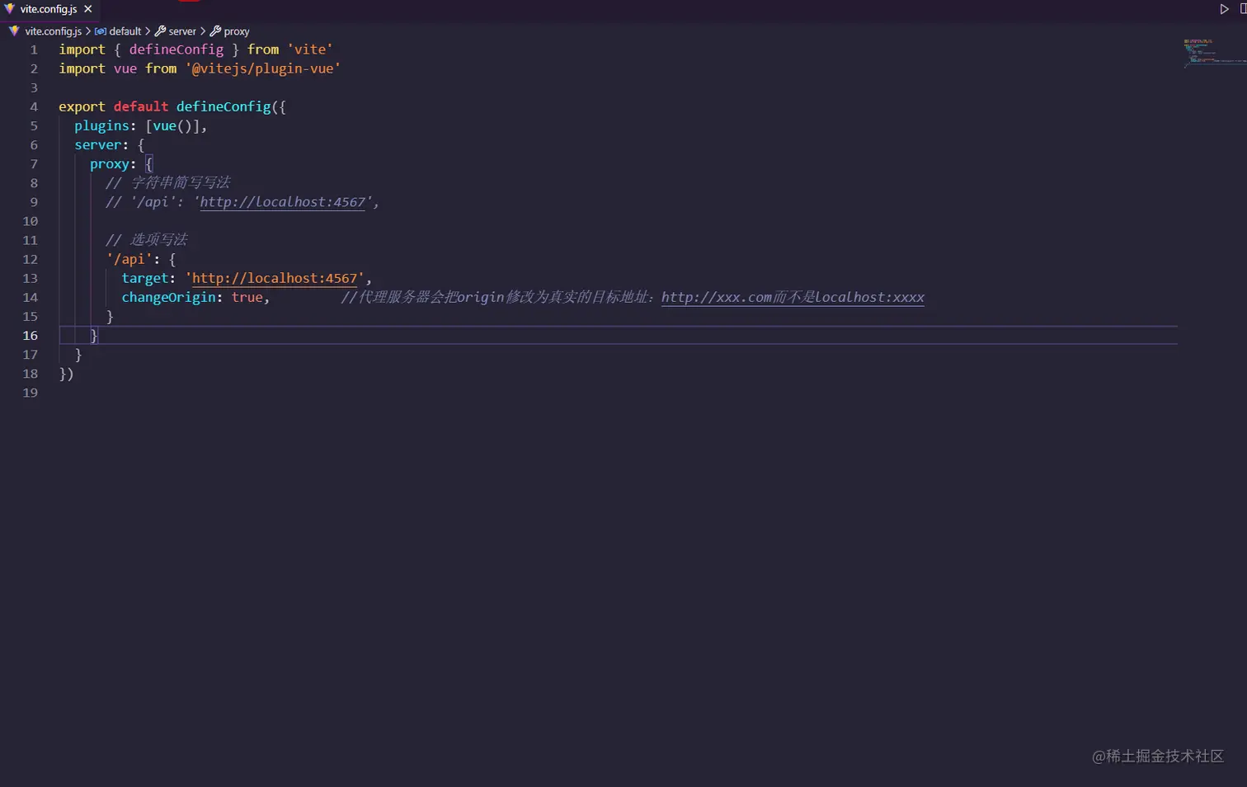The width and height of the screenshot is (1247, 787).
Task: Click the '/api' key on line 12
Action: coord(129,260)
